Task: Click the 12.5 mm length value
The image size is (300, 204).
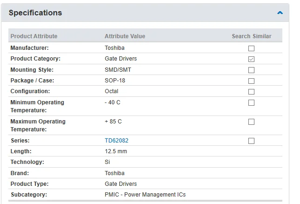Action: [x=116, y=151]
